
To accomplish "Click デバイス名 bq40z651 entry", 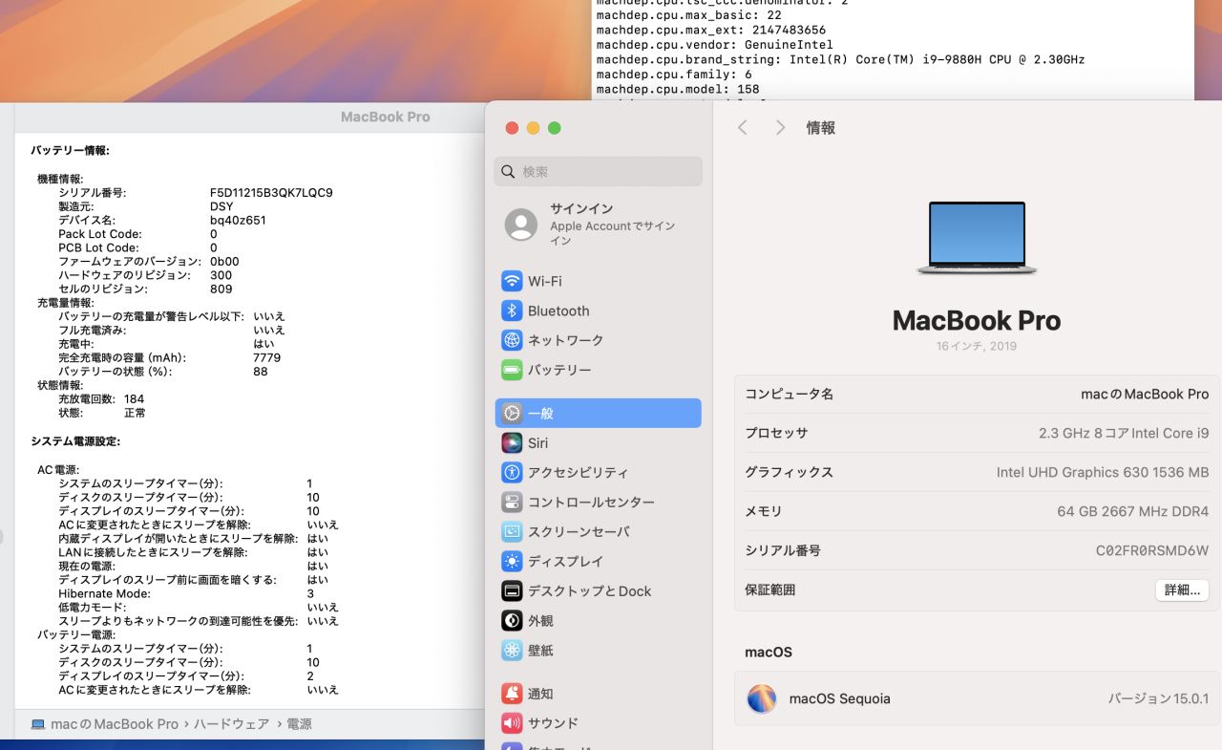I will 162,221.
